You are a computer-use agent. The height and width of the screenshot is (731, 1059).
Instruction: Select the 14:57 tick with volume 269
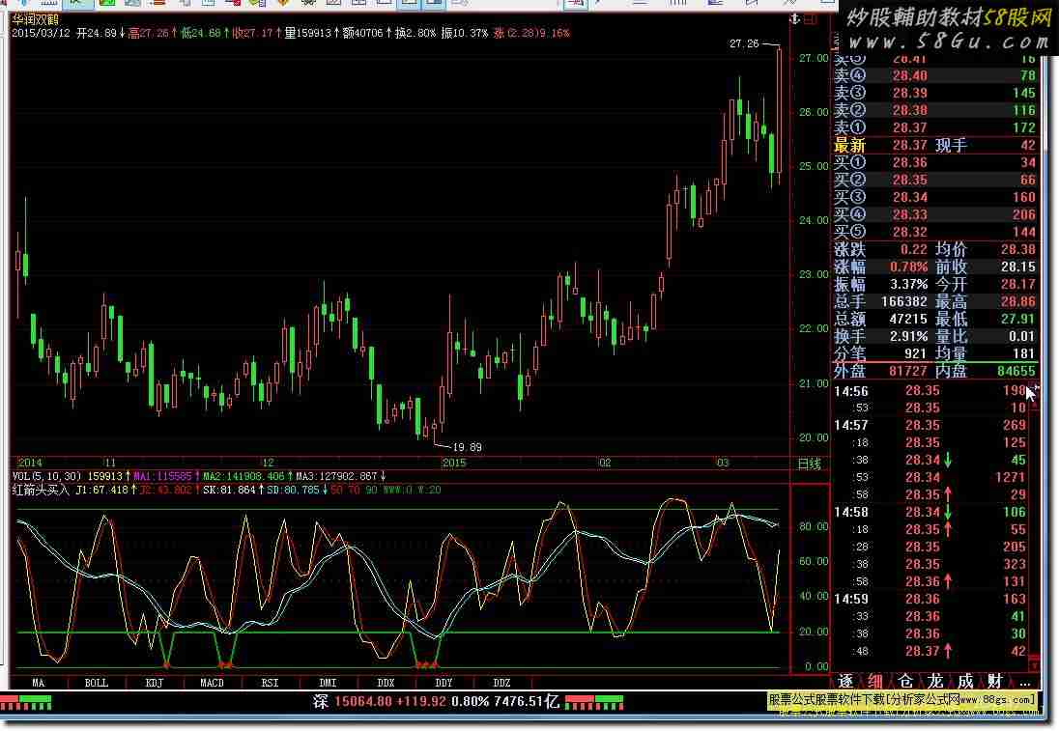(x=930, y=425)
